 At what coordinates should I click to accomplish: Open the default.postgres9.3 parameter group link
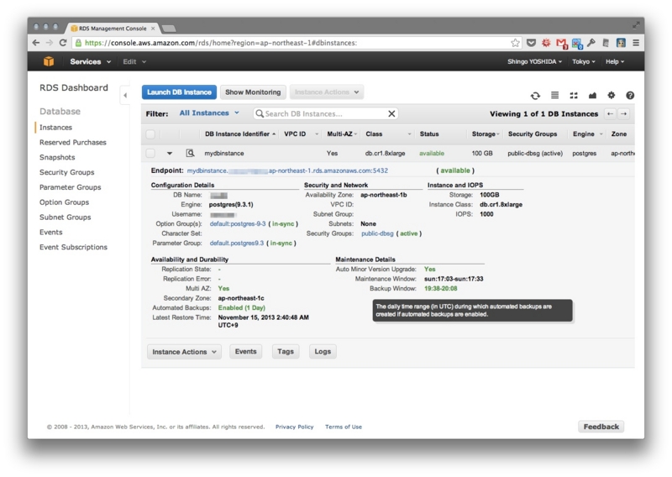(237, 243)
